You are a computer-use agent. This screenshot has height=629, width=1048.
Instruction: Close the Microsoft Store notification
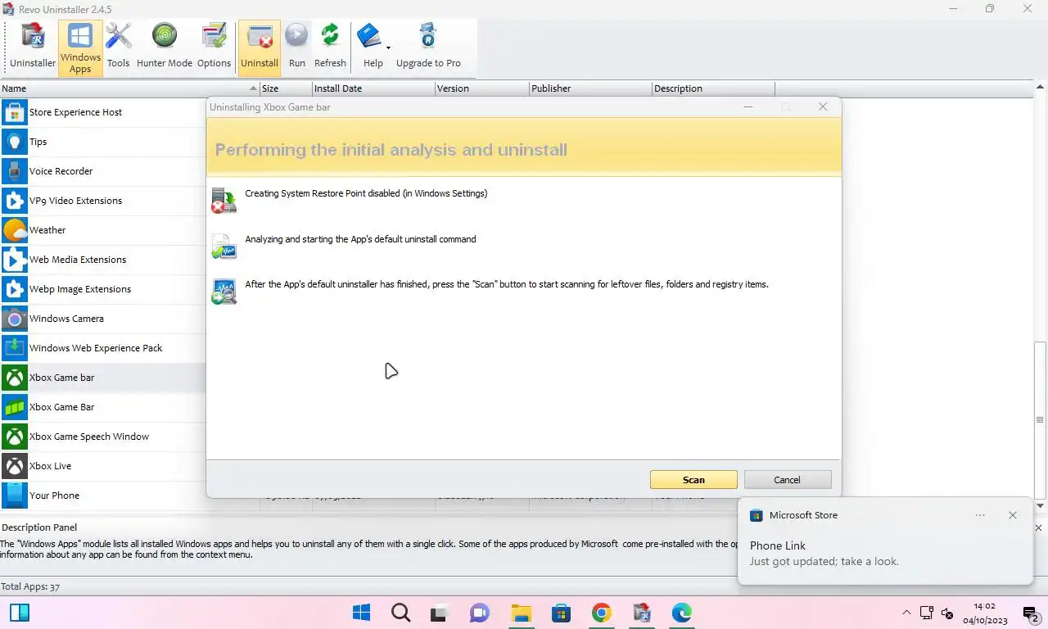coord(1013,515)
